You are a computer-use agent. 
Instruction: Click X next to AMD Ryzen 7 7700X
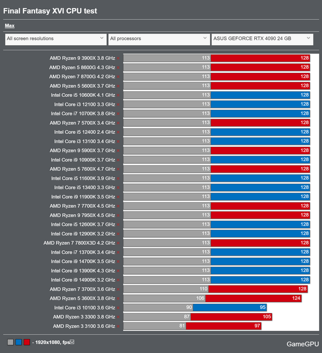coord(118,206)
